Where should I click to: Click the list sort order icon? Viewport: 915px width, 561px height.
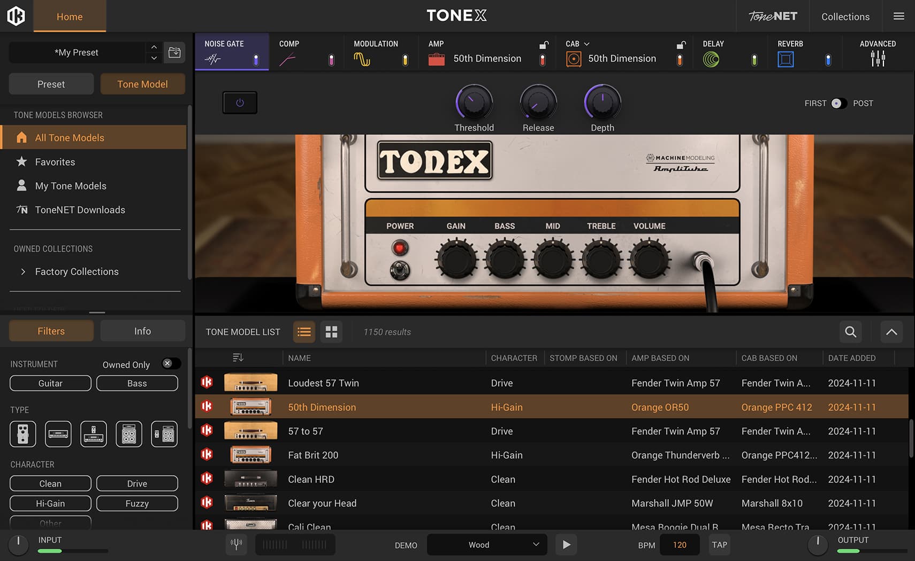tap(238, 357)
